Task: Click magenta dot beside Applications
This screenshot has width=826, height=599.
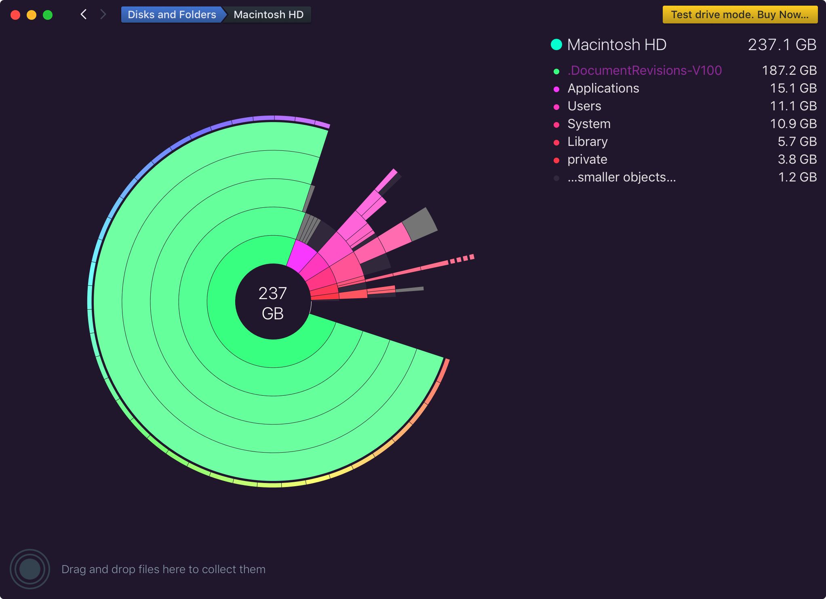Action: coord(556,89)
